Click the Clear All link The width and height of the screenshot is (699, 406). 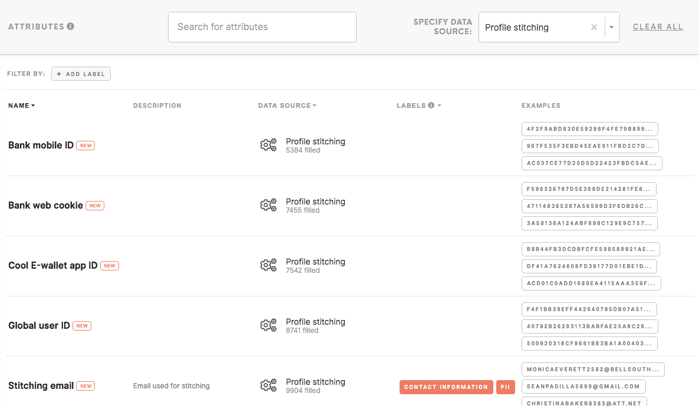tap(658, 27)
